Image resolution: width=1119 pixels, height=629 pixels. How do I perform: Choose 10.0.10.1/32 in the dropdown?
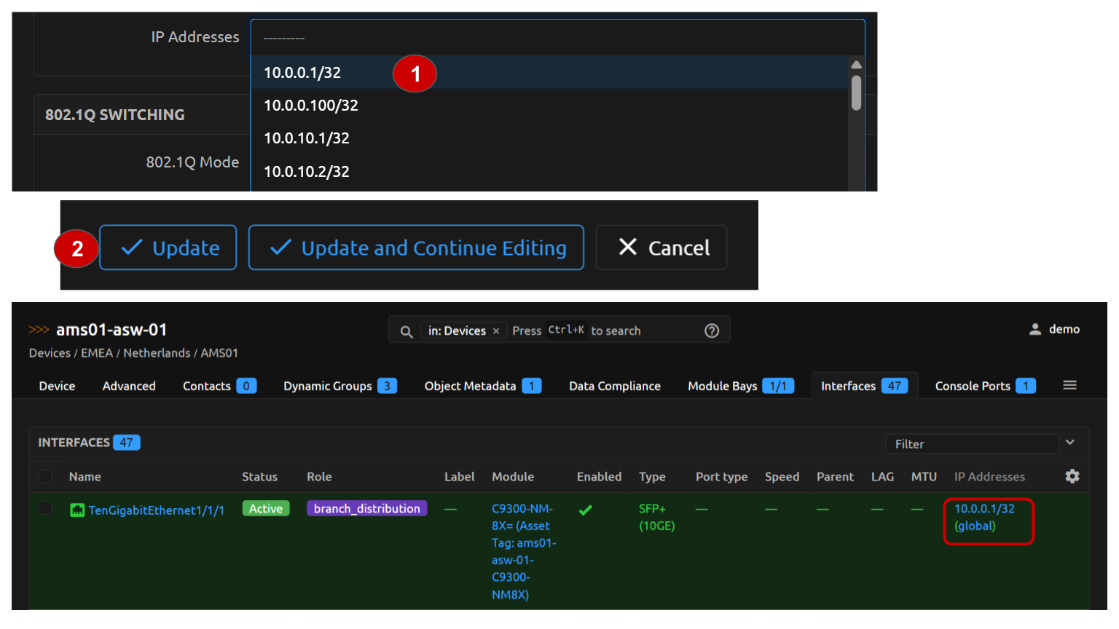(x=307, y=138)
